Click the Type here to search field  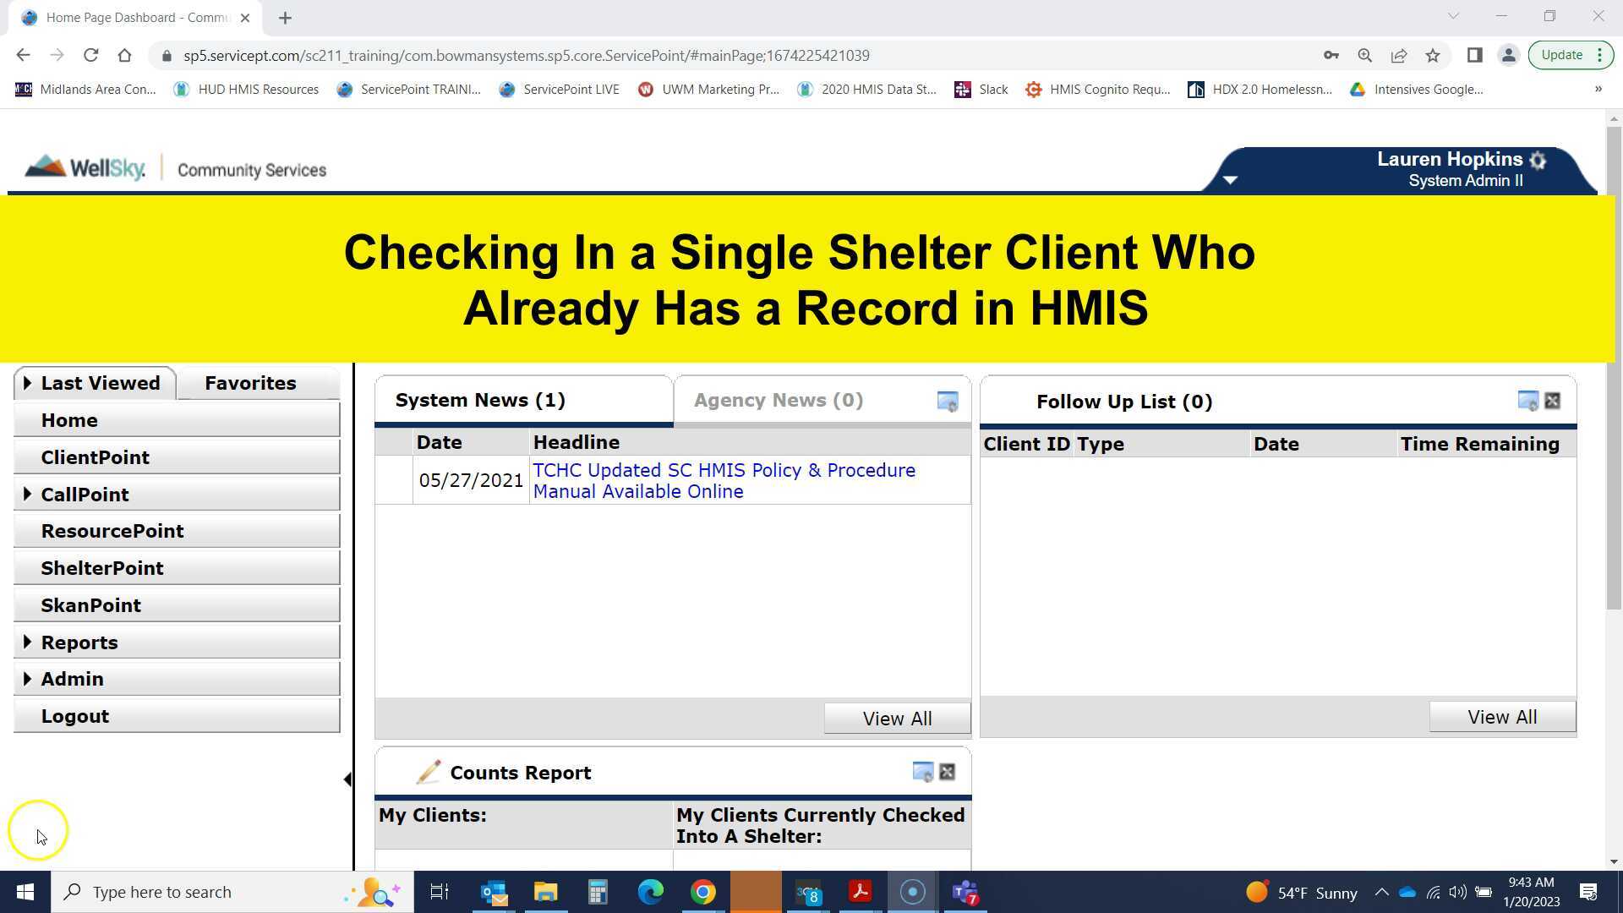(211, 891)
